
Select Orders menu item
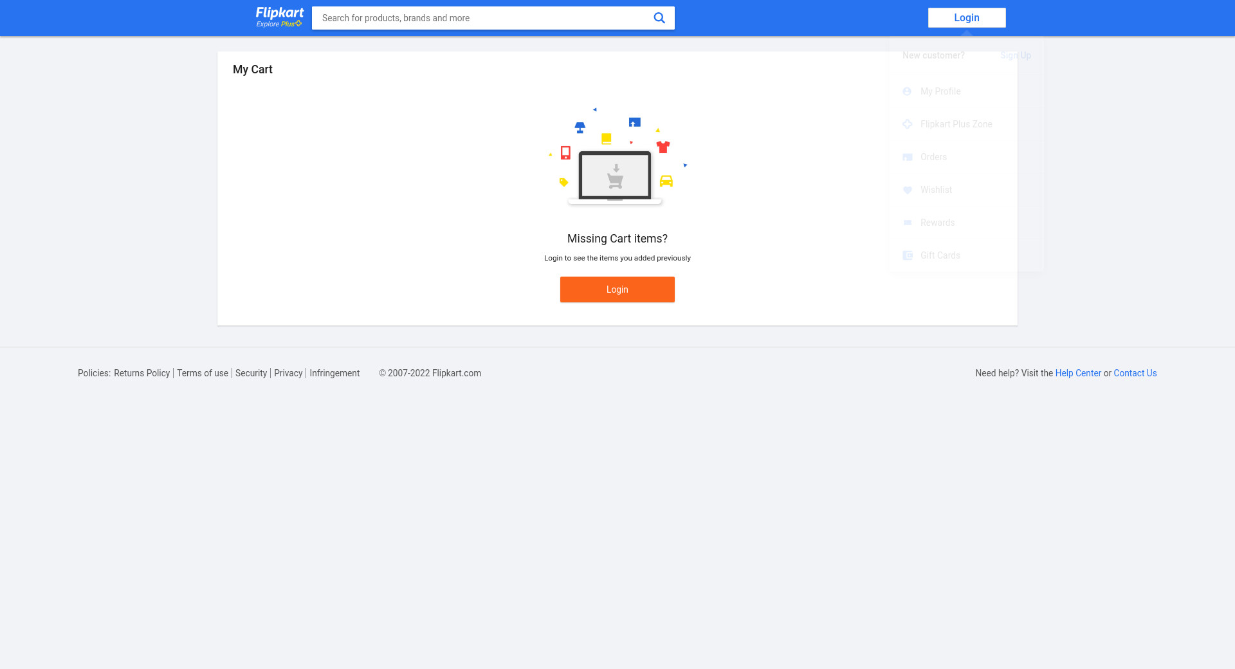click(x=966, y=157)
